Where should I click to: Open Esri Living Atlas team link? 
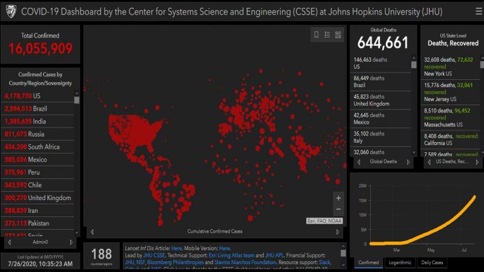pyautogui.click(x=232, y=255)
